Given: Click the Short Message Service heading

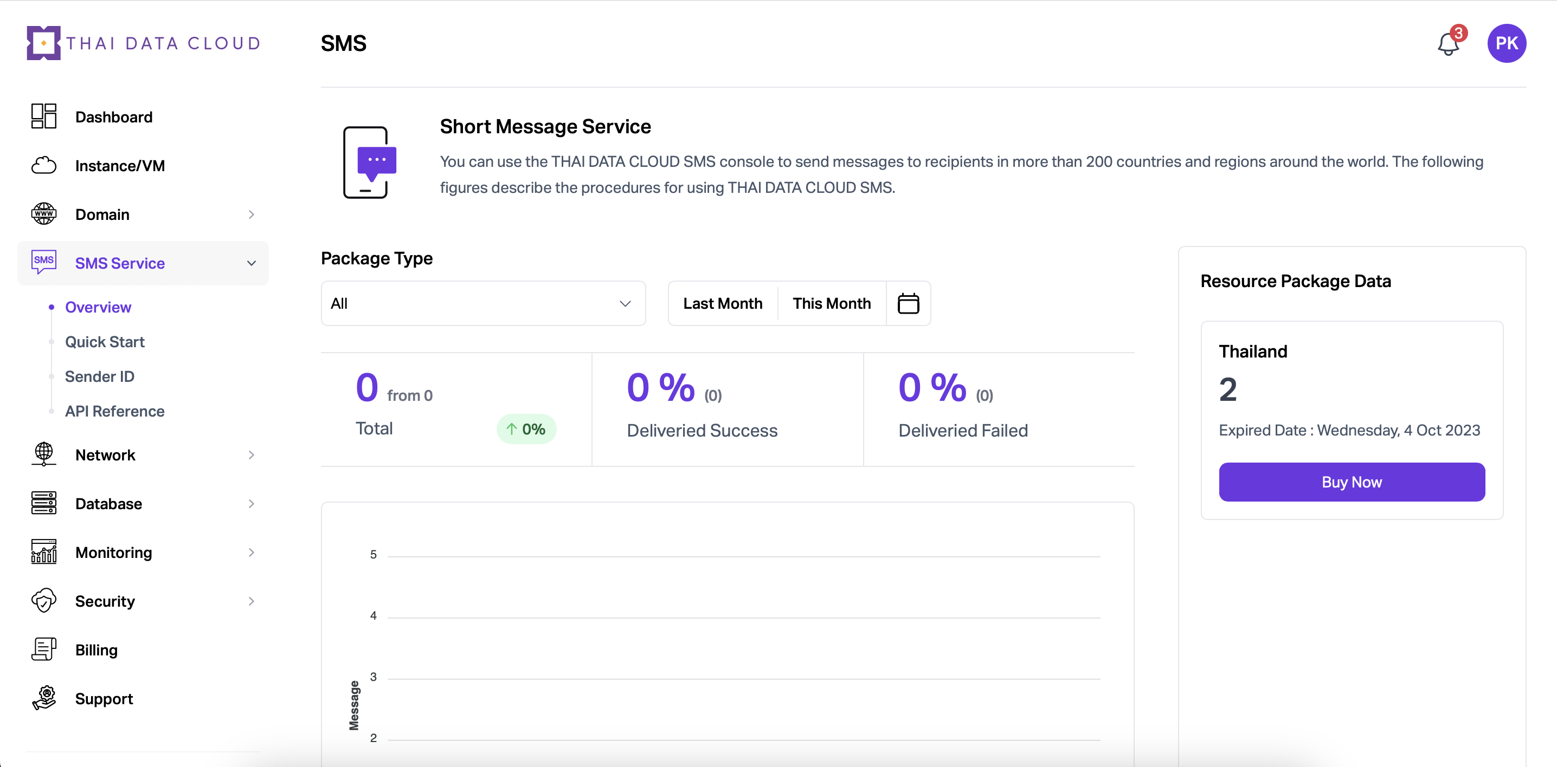Looking at the screenshot, I should [545, 126].
